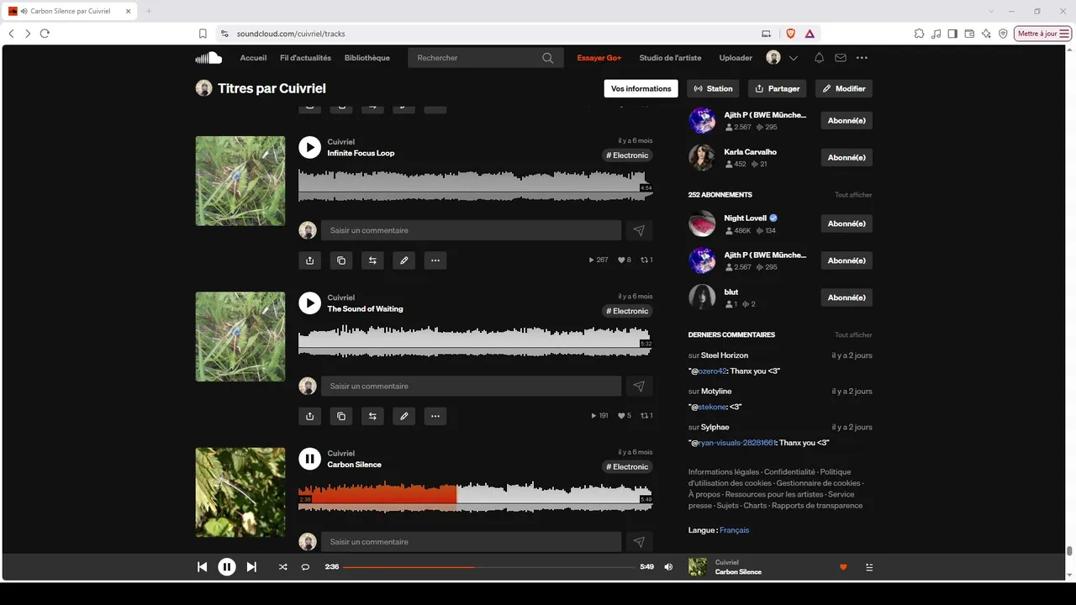Screen dimensions: 1076x605
Task: Send comment on Infinite Focus Loop
Action: click(x=639, y=230)
